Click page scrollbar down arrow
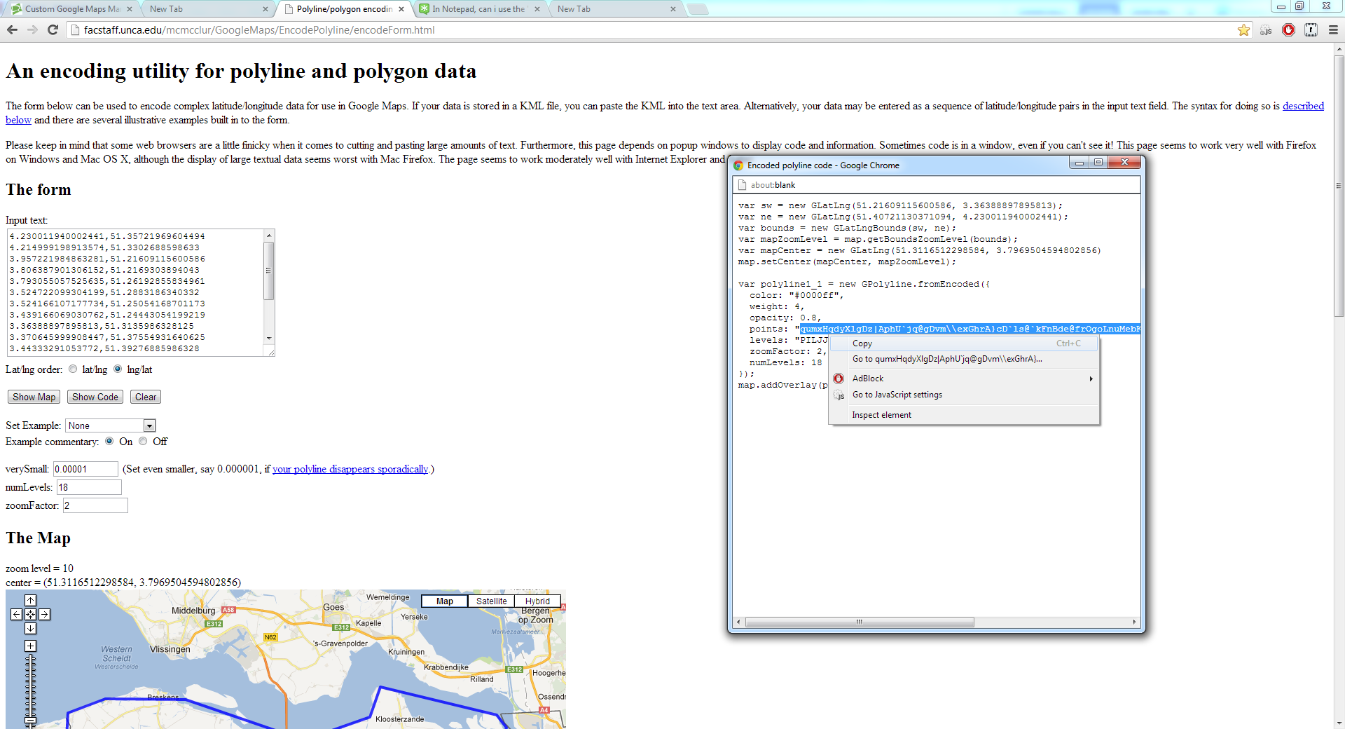 pyautogui.click(x=1339, y=723)
